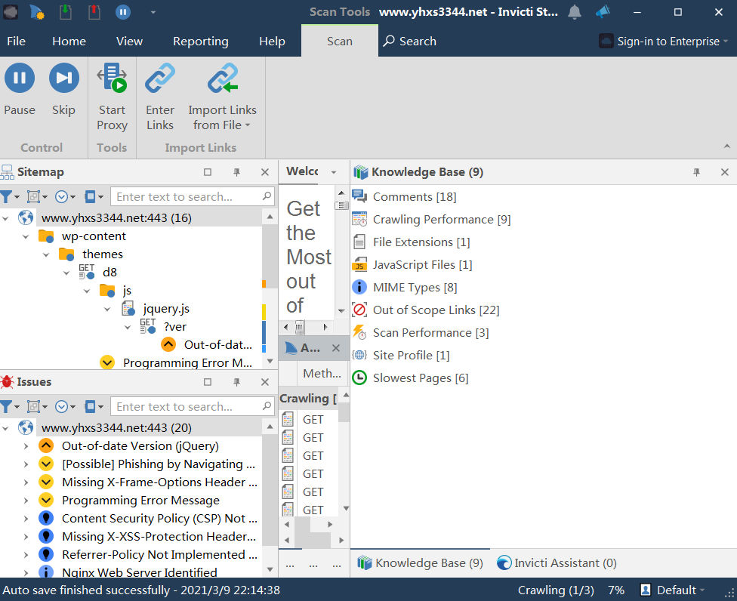737x601 pixels.
Task: Select Content Security Policy (CSP) issue
Action: pyautogui.click(x=159, y=518)
